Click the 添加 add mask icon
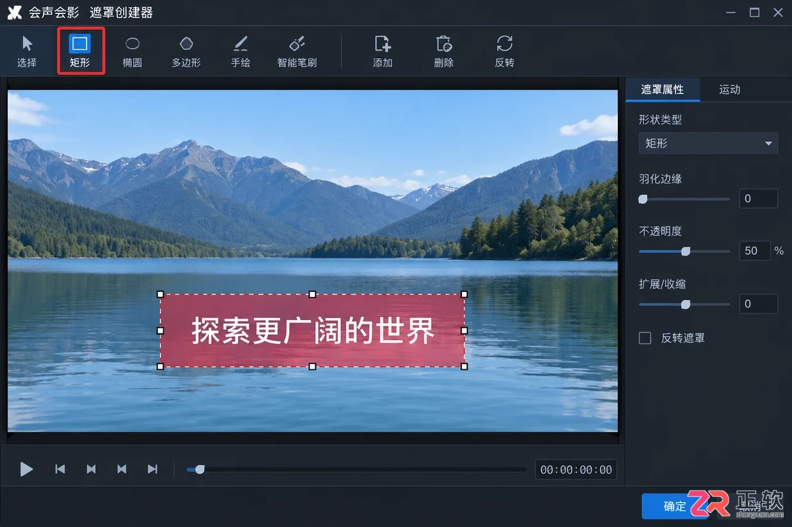The width and height of the screenshot is (792, 527). coord(383,51)
